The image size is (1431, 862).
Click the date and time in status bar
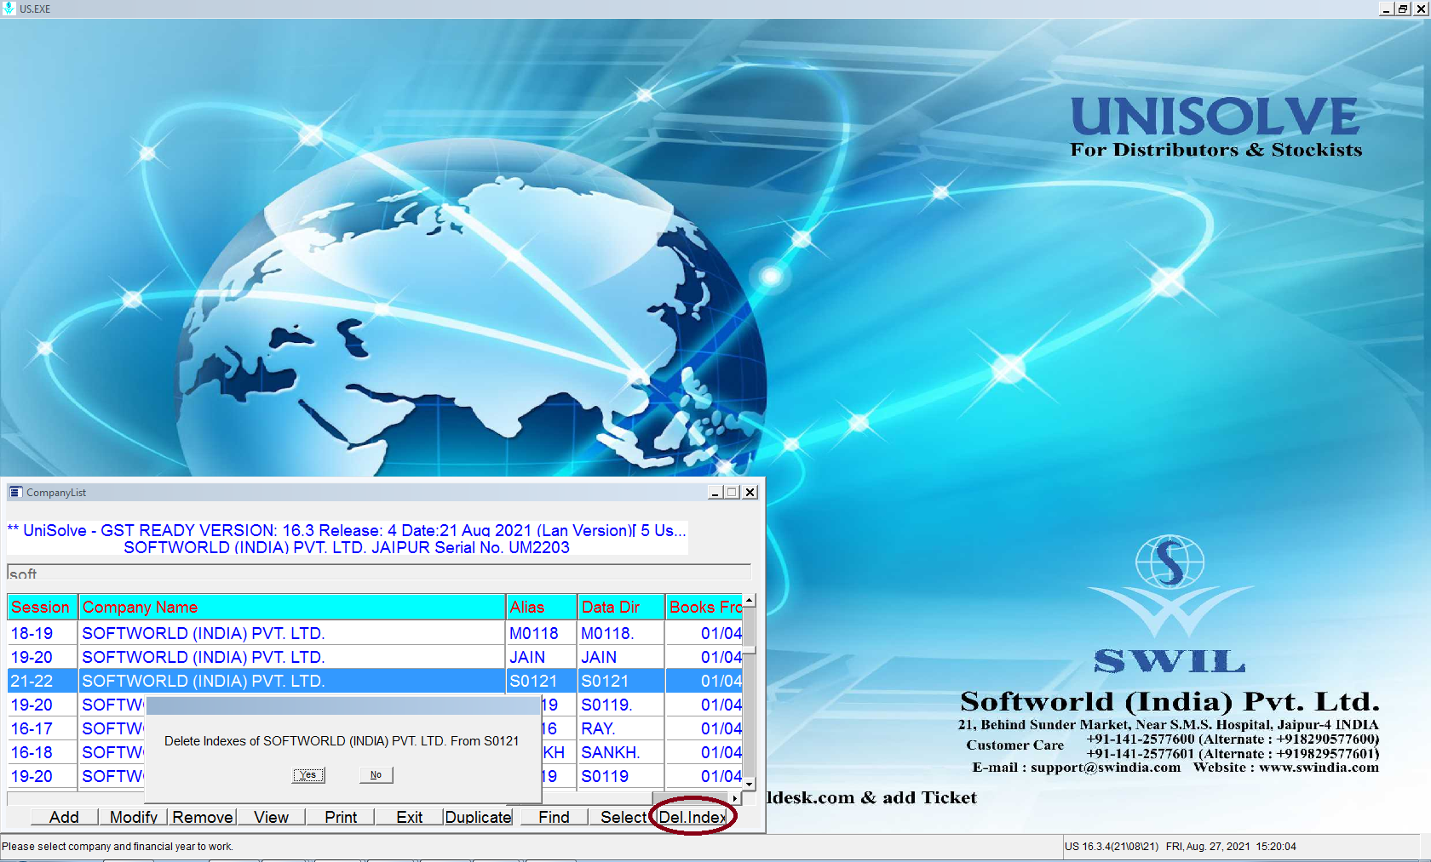tap(1231, 847)
